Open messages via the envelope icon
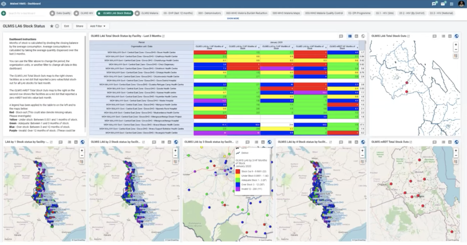This screenshot has height=245, width=467. (442, 4)
